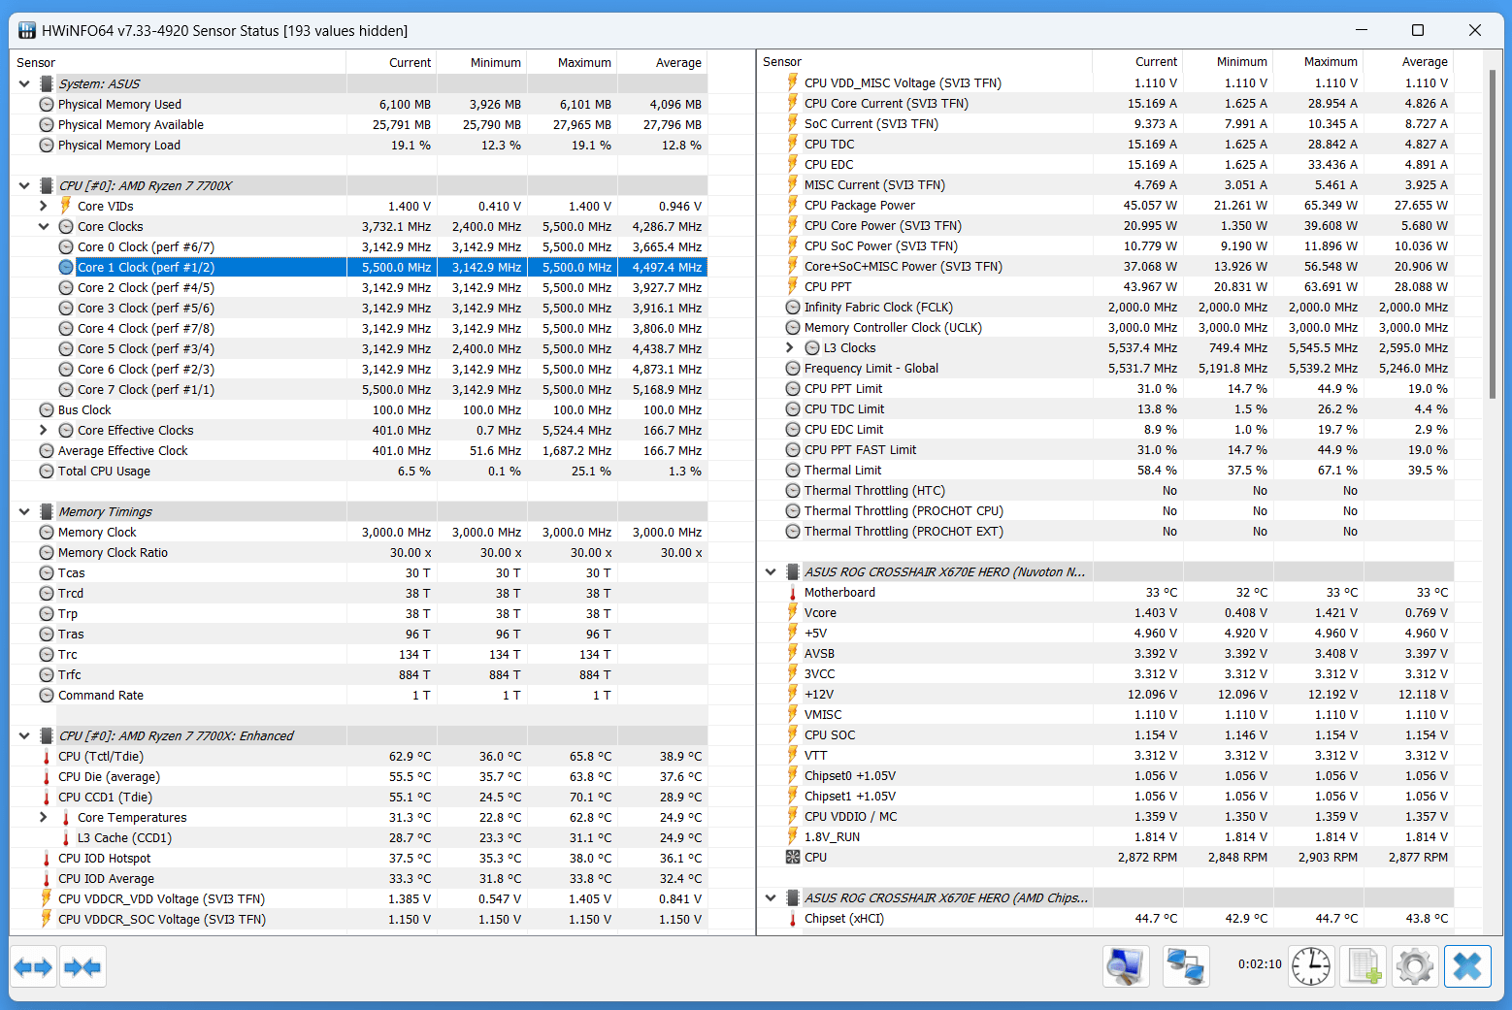The height and width of the screenshot is (1010, 1512).
Task: Expand the Core VIDs row
Action: pyautogui.click(x=44, y=206)
